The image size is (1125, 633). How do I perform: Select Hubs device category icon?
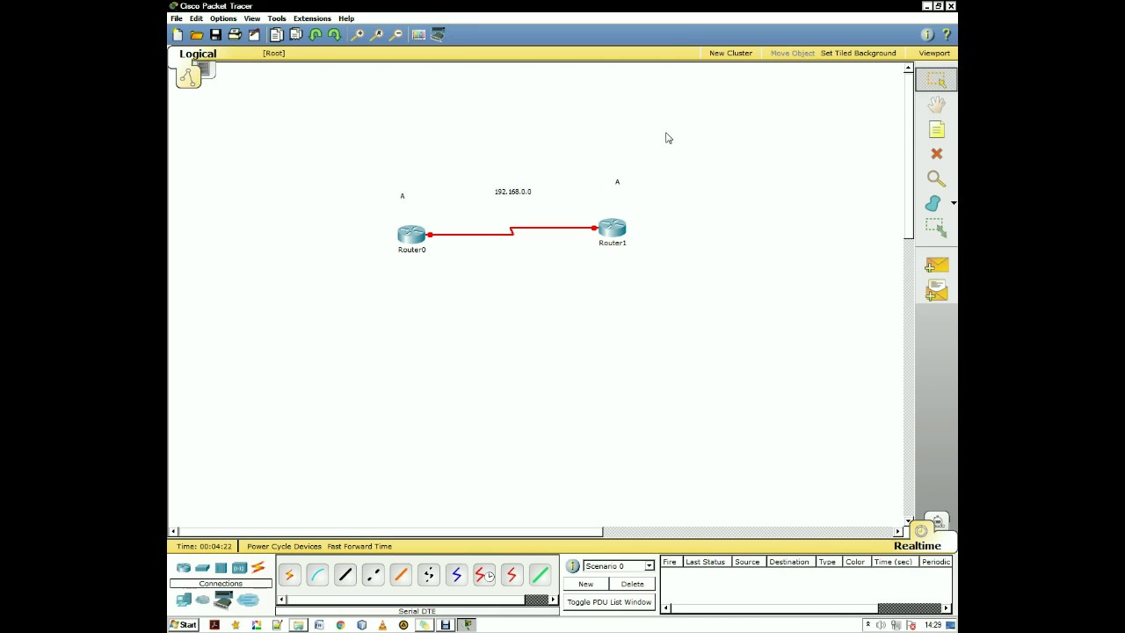[x=221, y=568]
